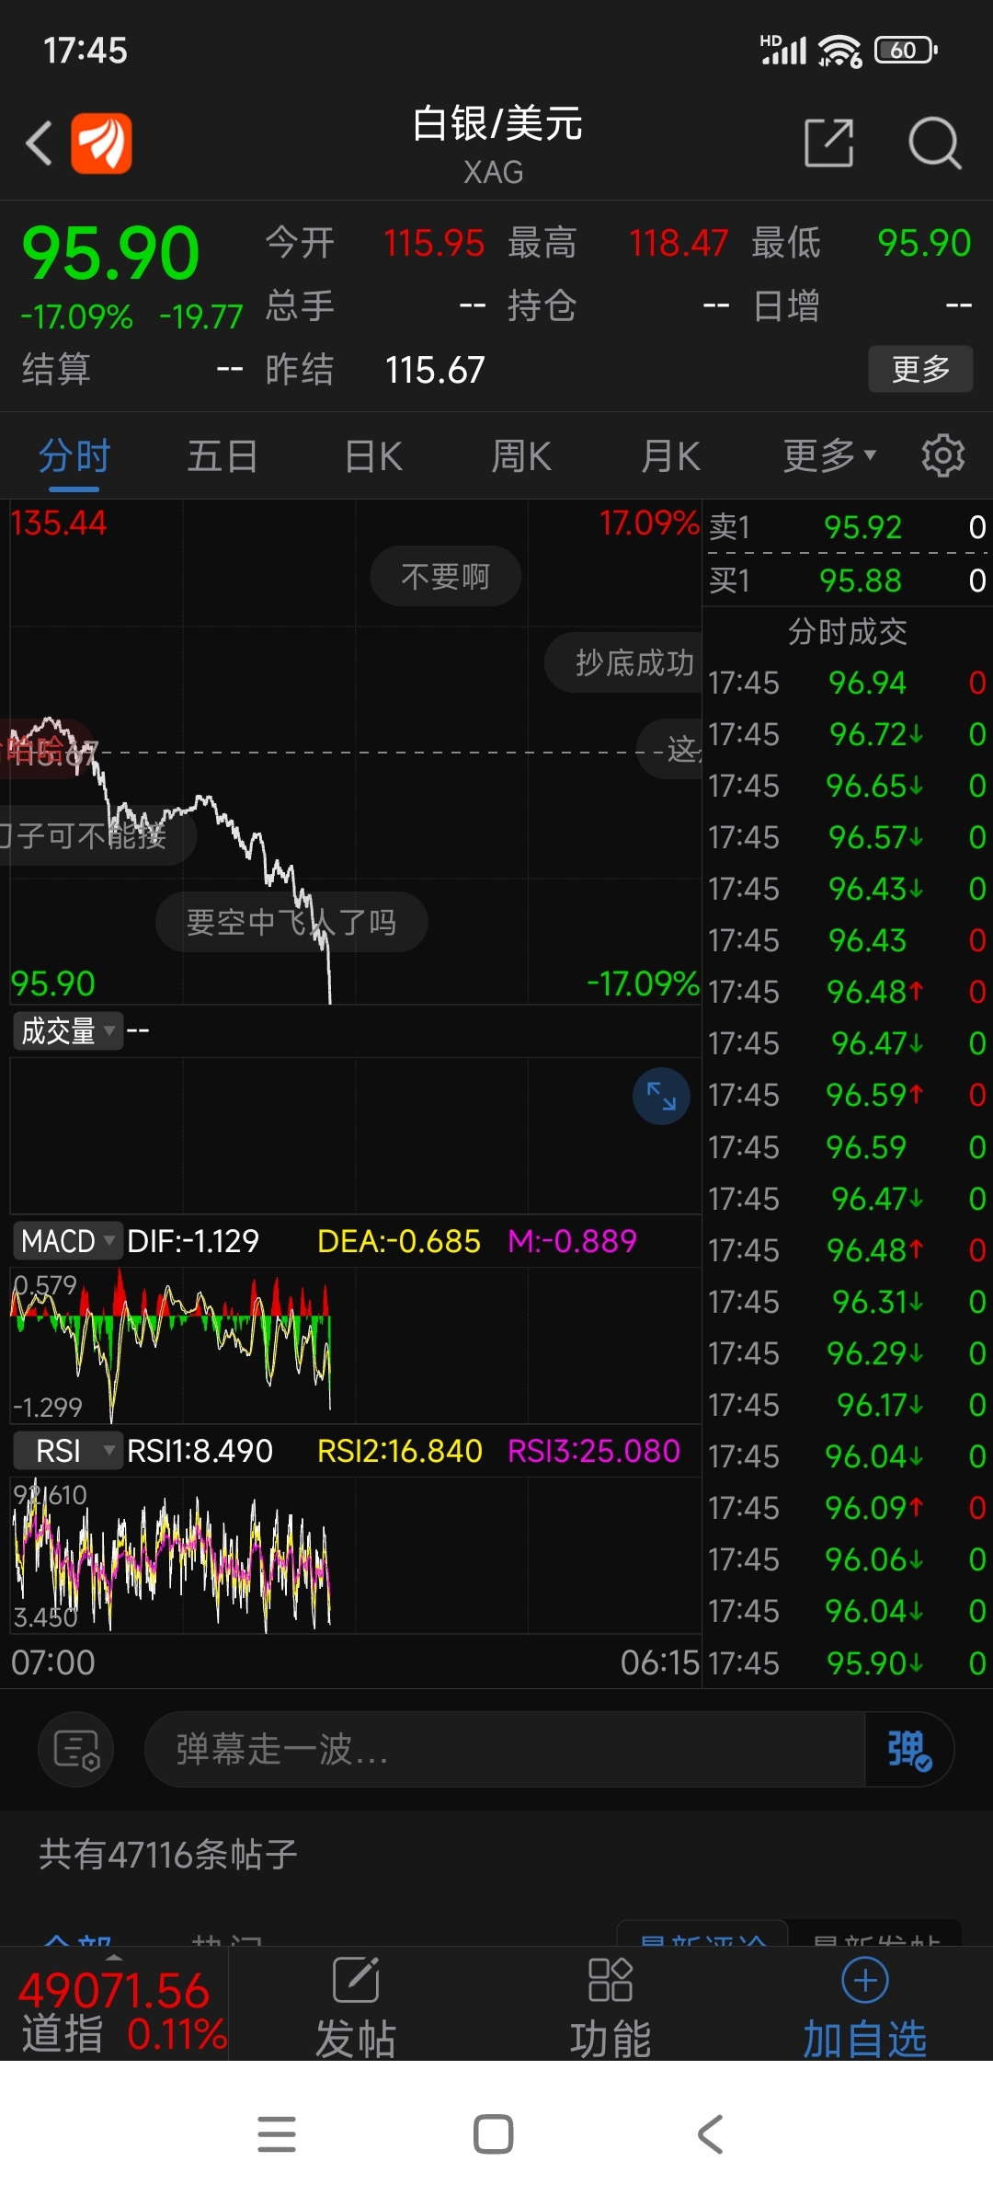Tap the 分时成交 header
The width and height of the screenshot is (993, 2208).
(847, 632)
